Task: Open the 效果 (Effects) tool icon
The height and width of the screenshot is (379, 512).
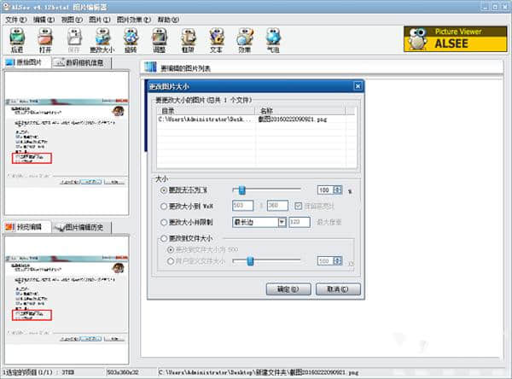Action: pos(245,40)
